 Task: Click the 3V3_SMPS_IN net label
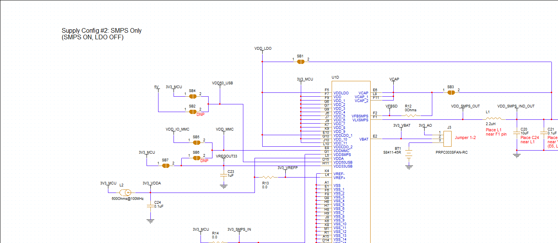click(239, 230)
